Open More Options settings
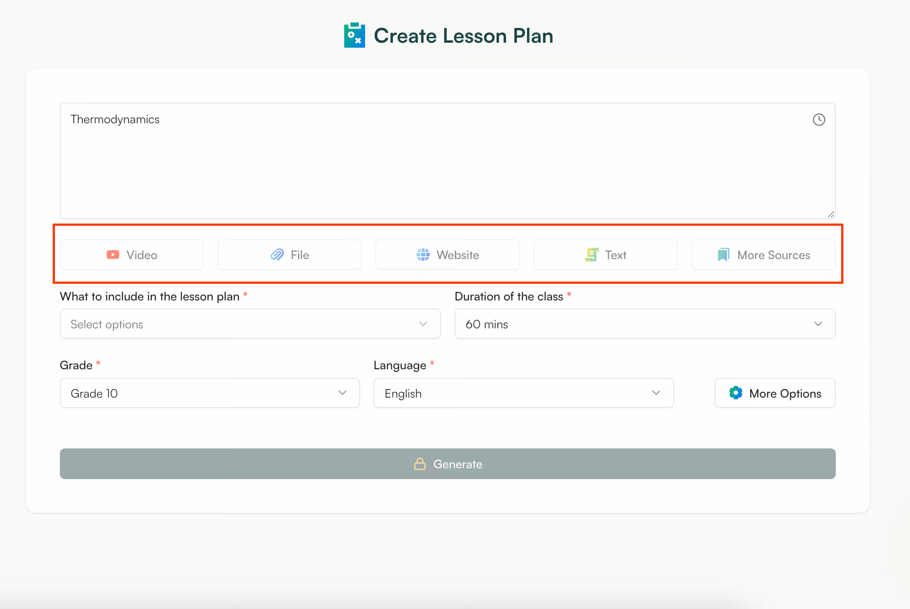910x609 pixels. [775, 393]
